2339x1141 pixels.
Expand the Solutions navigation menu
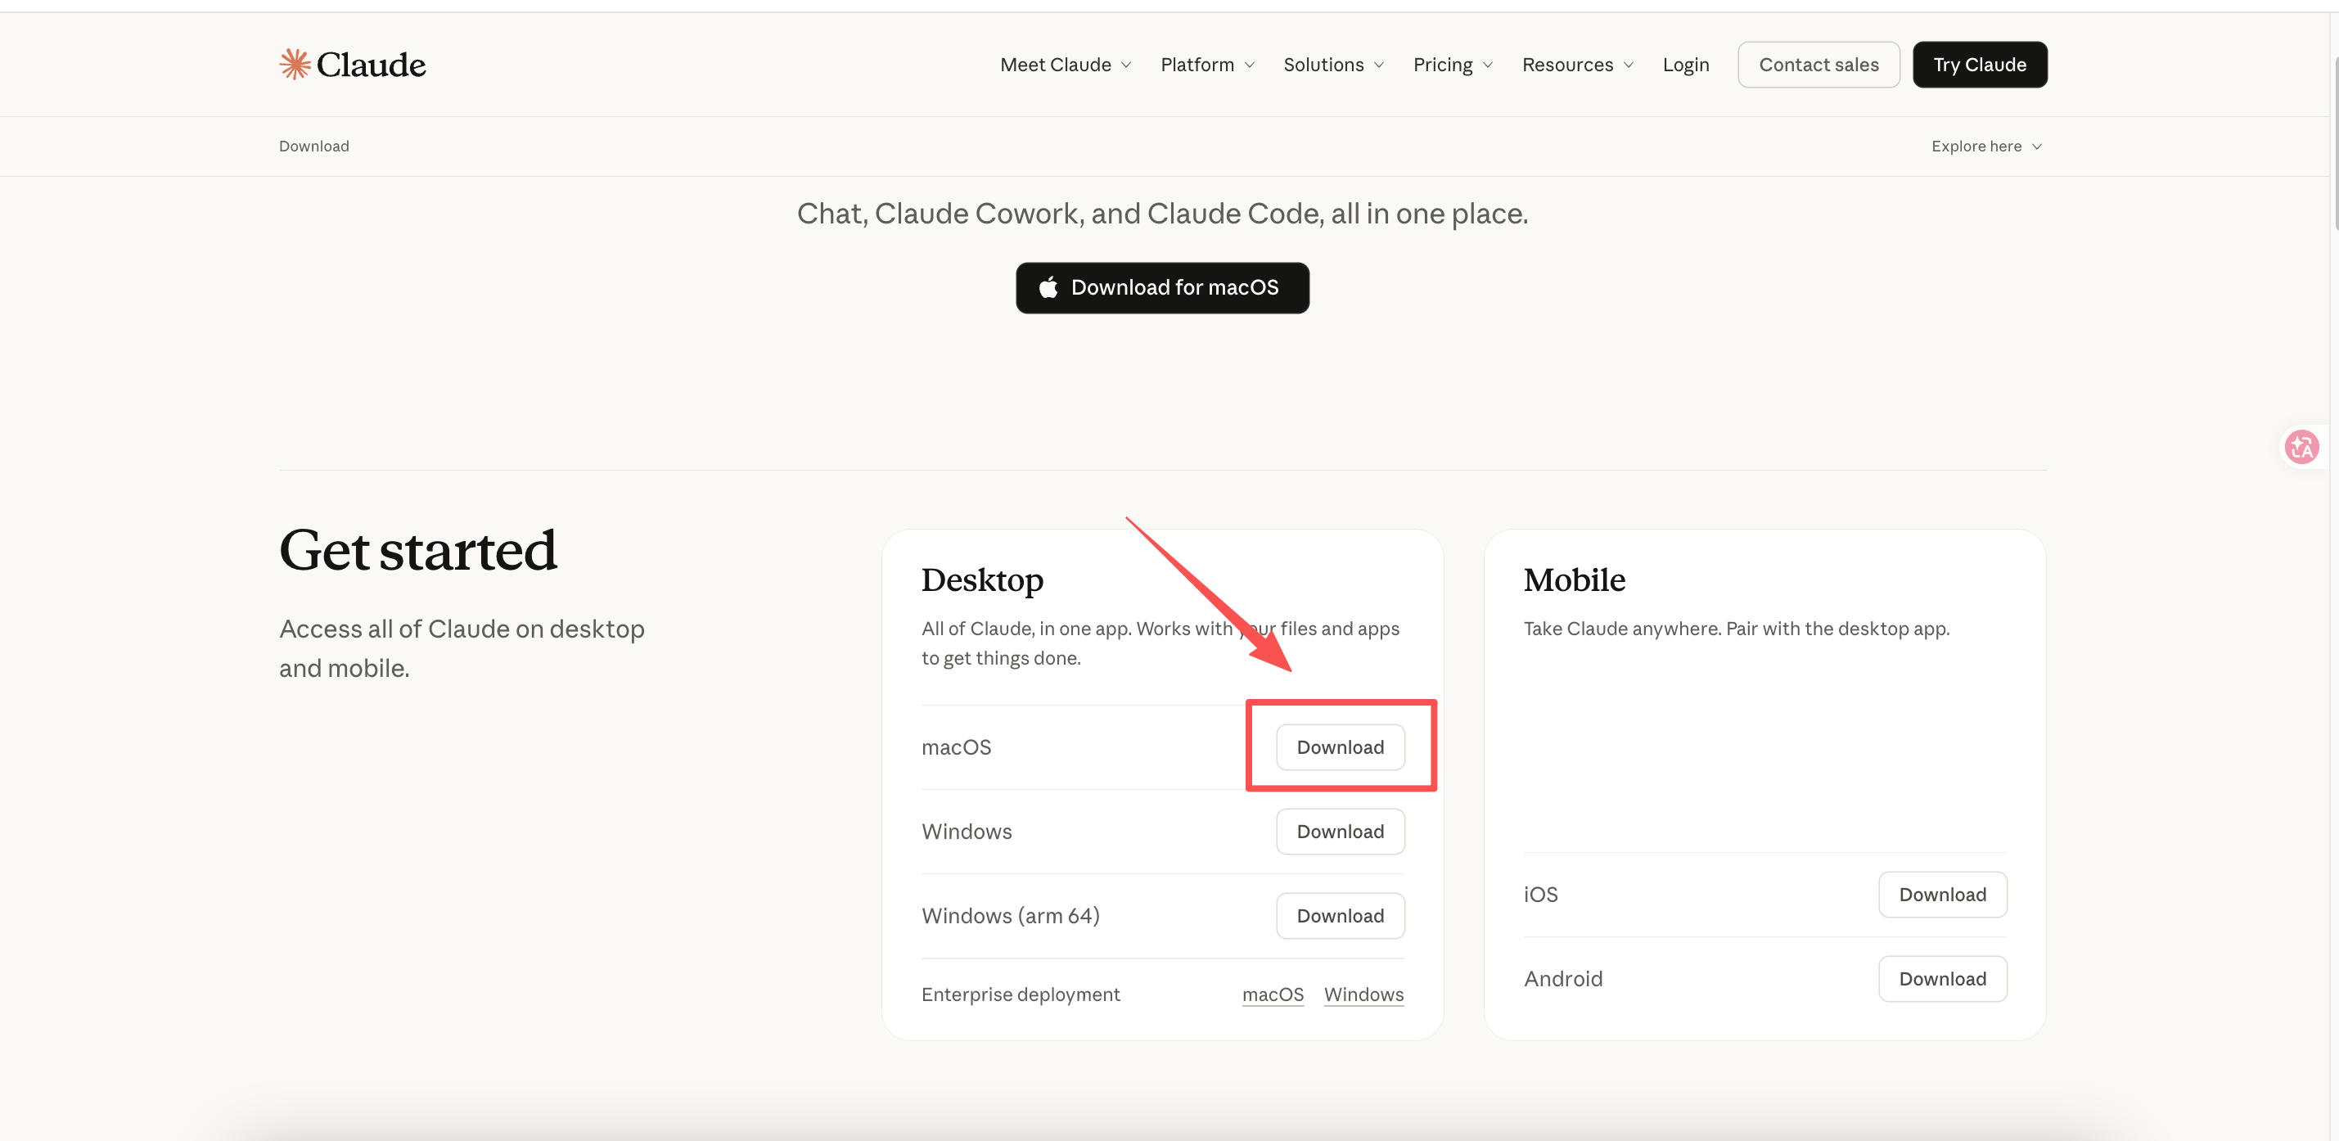tap(1333, 65)
